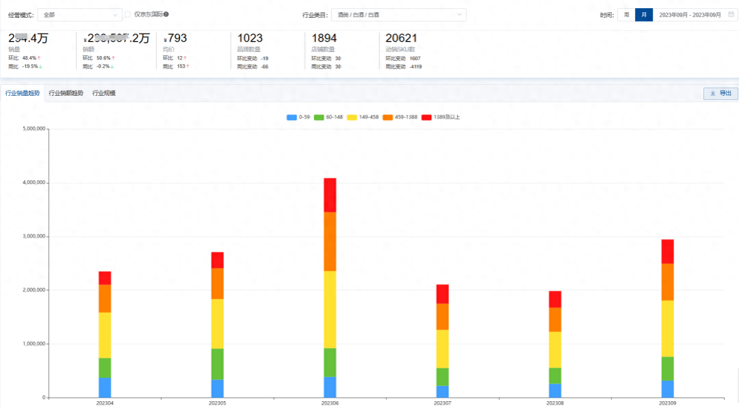This screenshot has height=408, width=739.
Task: Click the green segment of 202305 bar
Action: 218,364
